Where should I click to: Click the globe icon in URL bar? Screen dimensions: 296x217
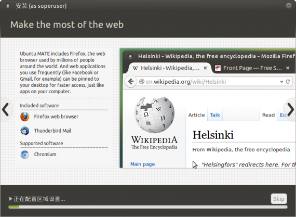141,82
